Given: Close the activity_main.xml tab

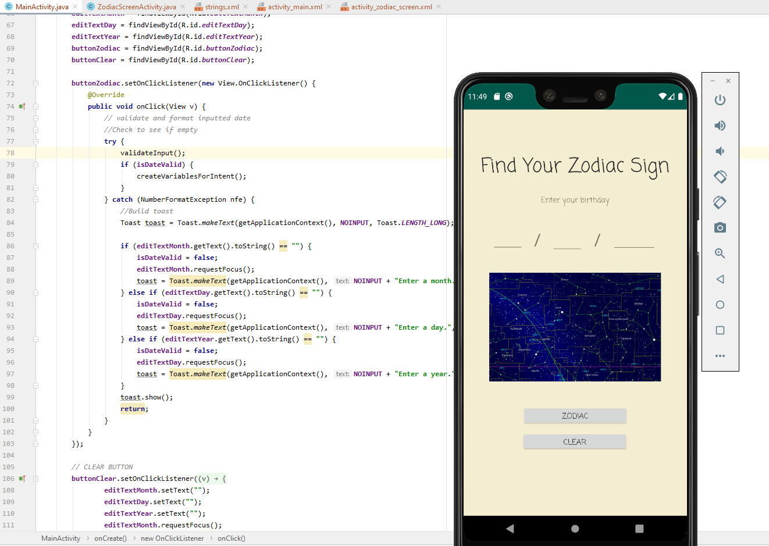Looking at the screenshot, I should (x=329, y=6).
